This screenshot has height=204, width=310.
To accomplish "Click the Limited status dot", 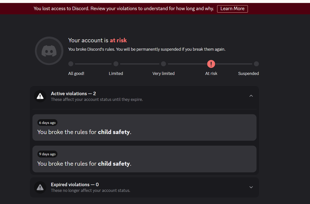I will click(116, 64).
